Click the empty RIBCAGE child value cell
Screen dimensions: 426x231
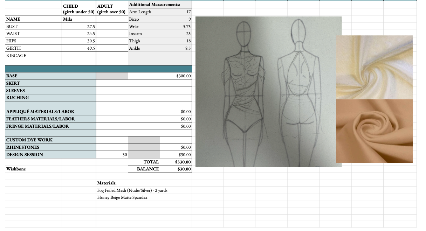tap(79, 56)
